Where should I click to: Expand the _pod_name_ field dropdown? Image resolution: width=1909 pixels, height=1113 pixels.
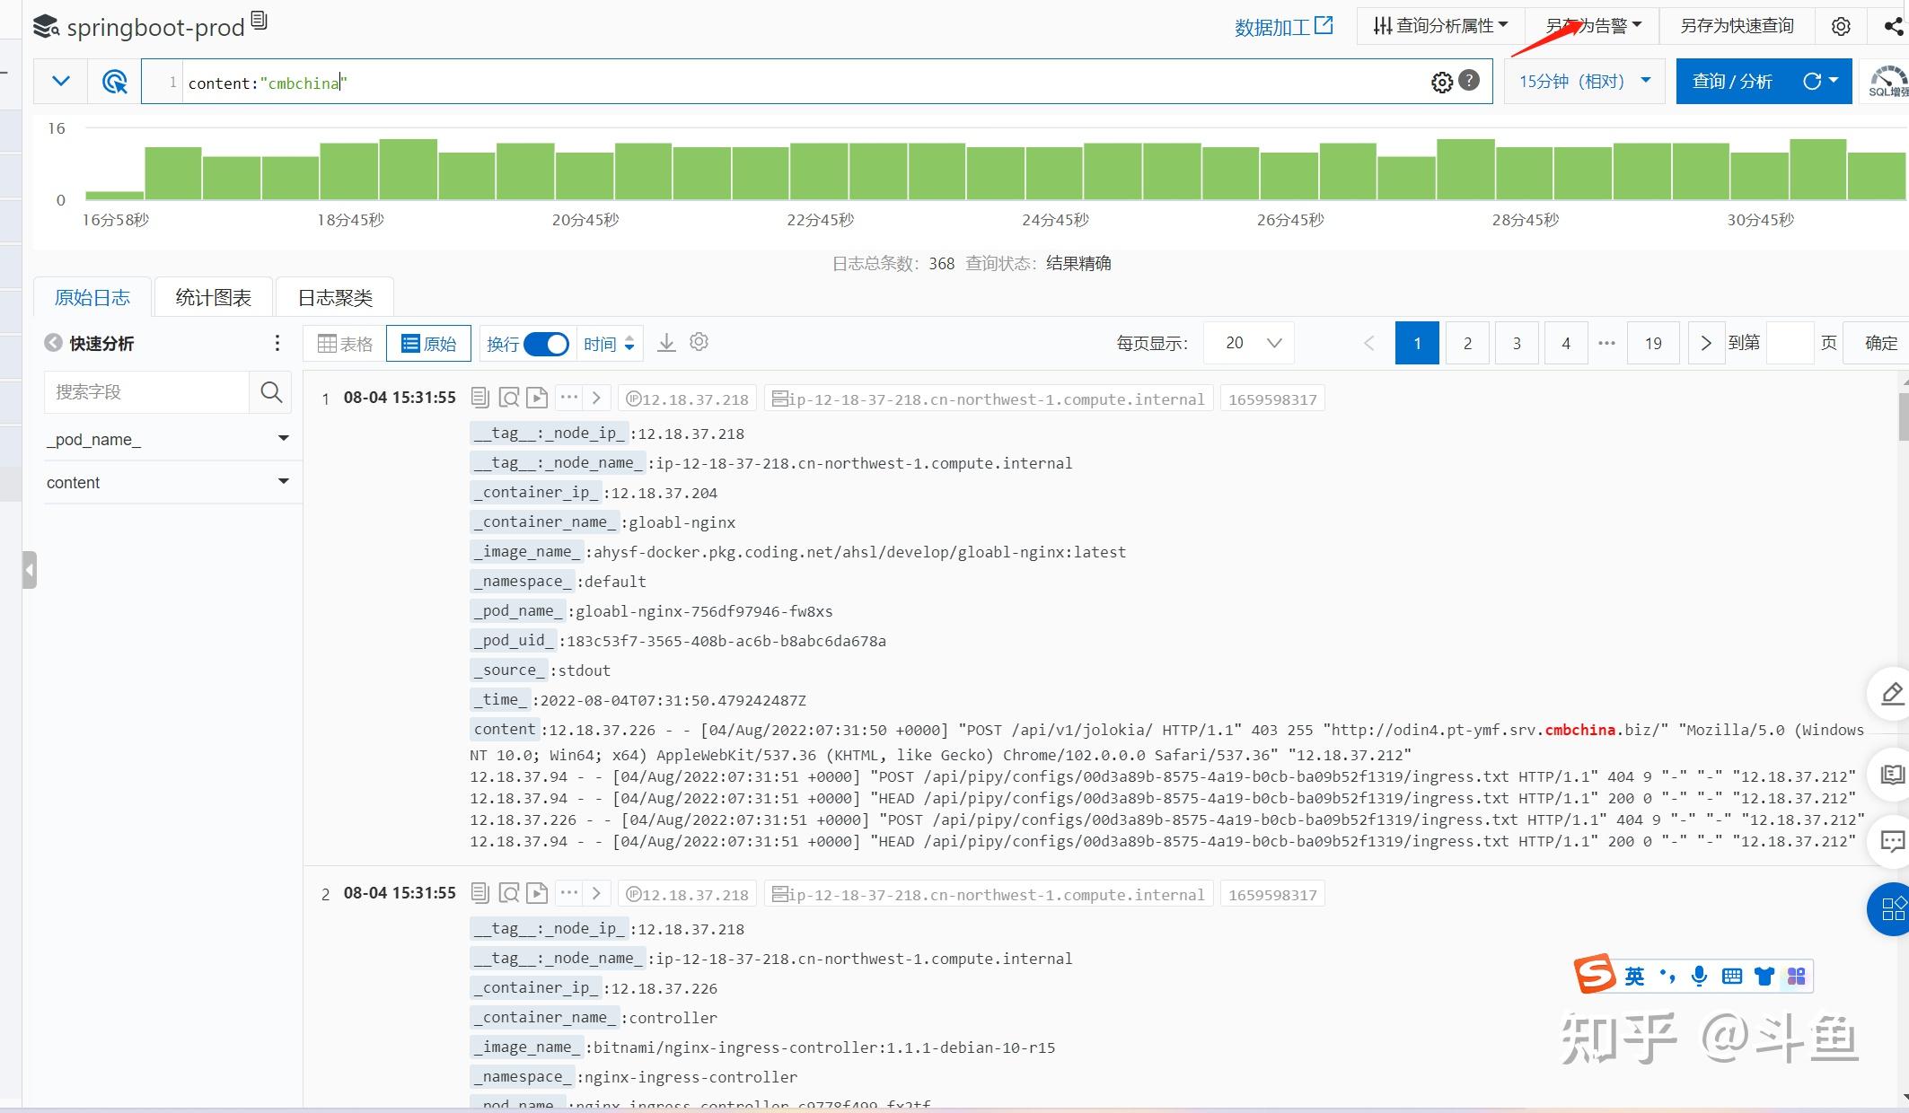pos(283,439)
